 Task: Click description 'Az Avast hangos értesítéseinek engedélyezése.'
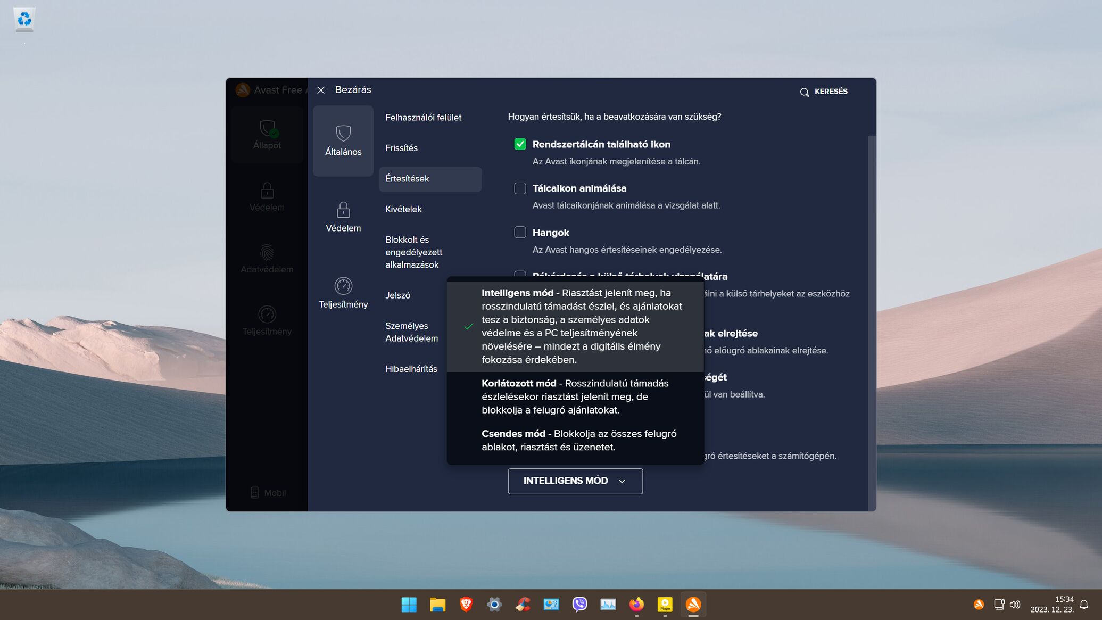coord(627,250)
